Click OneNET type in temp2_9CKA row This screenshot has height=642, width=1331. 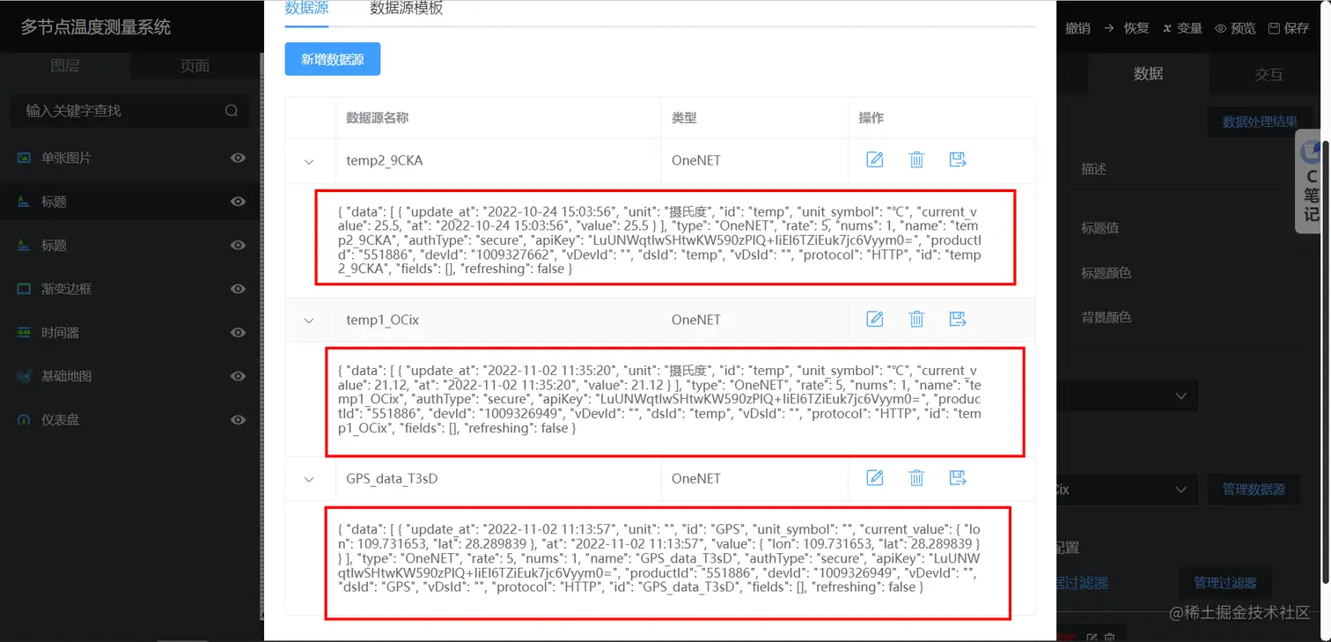point(696,160)
